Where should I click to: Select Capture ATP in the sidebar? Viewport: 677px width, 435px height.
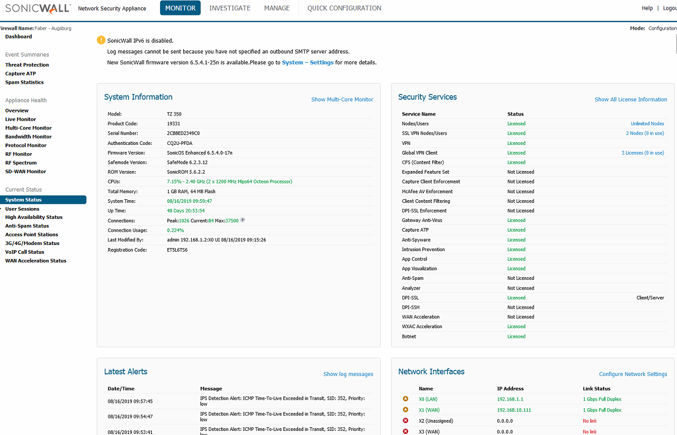point(21,74)
